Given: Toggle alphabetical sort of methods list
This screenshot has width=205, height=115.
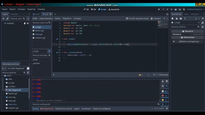Looking at the screenshot, I should tap(49, 51).
